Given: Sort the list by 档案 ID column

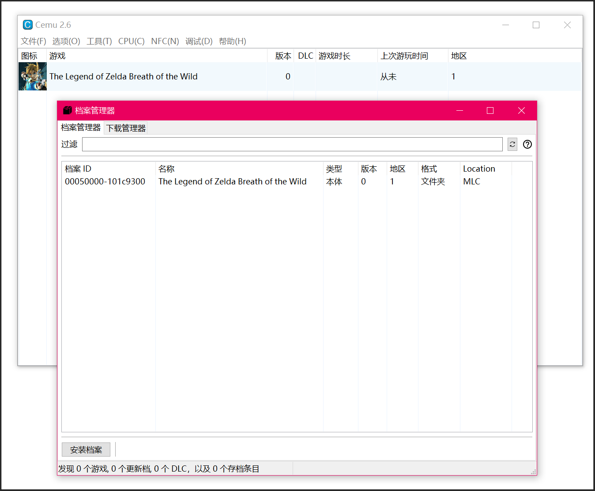Looking at the screenshot, I should [78, 169].
